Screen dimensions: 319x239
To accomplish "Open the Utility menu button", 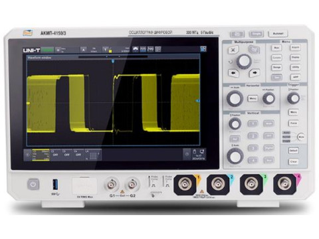I will (295, 67).
